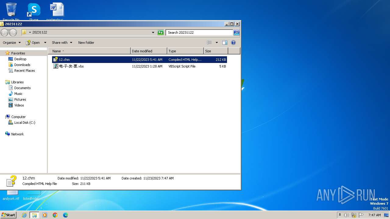Screen dimensions: 390x219
Task: Expand the address bar history dropdown
Action: point(153,33)
